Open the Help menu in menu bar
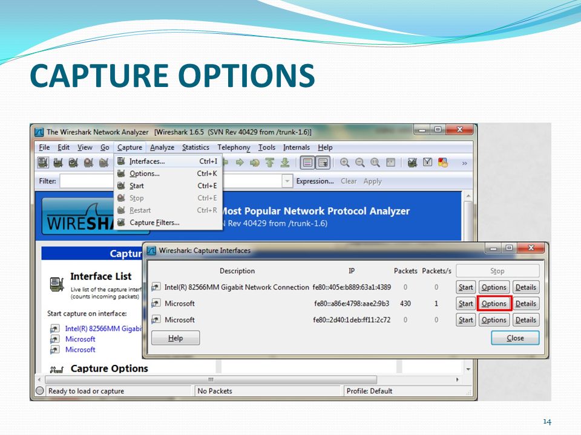The width and height of the screenshot is (581, 435). pos(325,147)
